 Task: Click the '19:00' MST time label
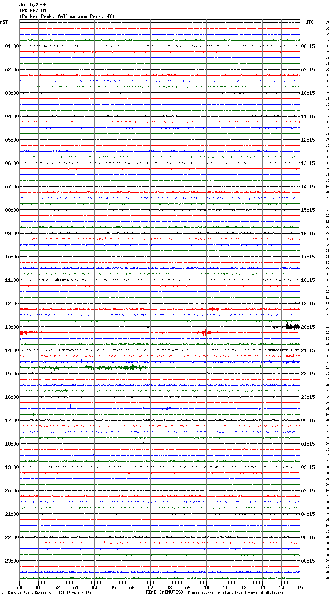tap(12, 467)
